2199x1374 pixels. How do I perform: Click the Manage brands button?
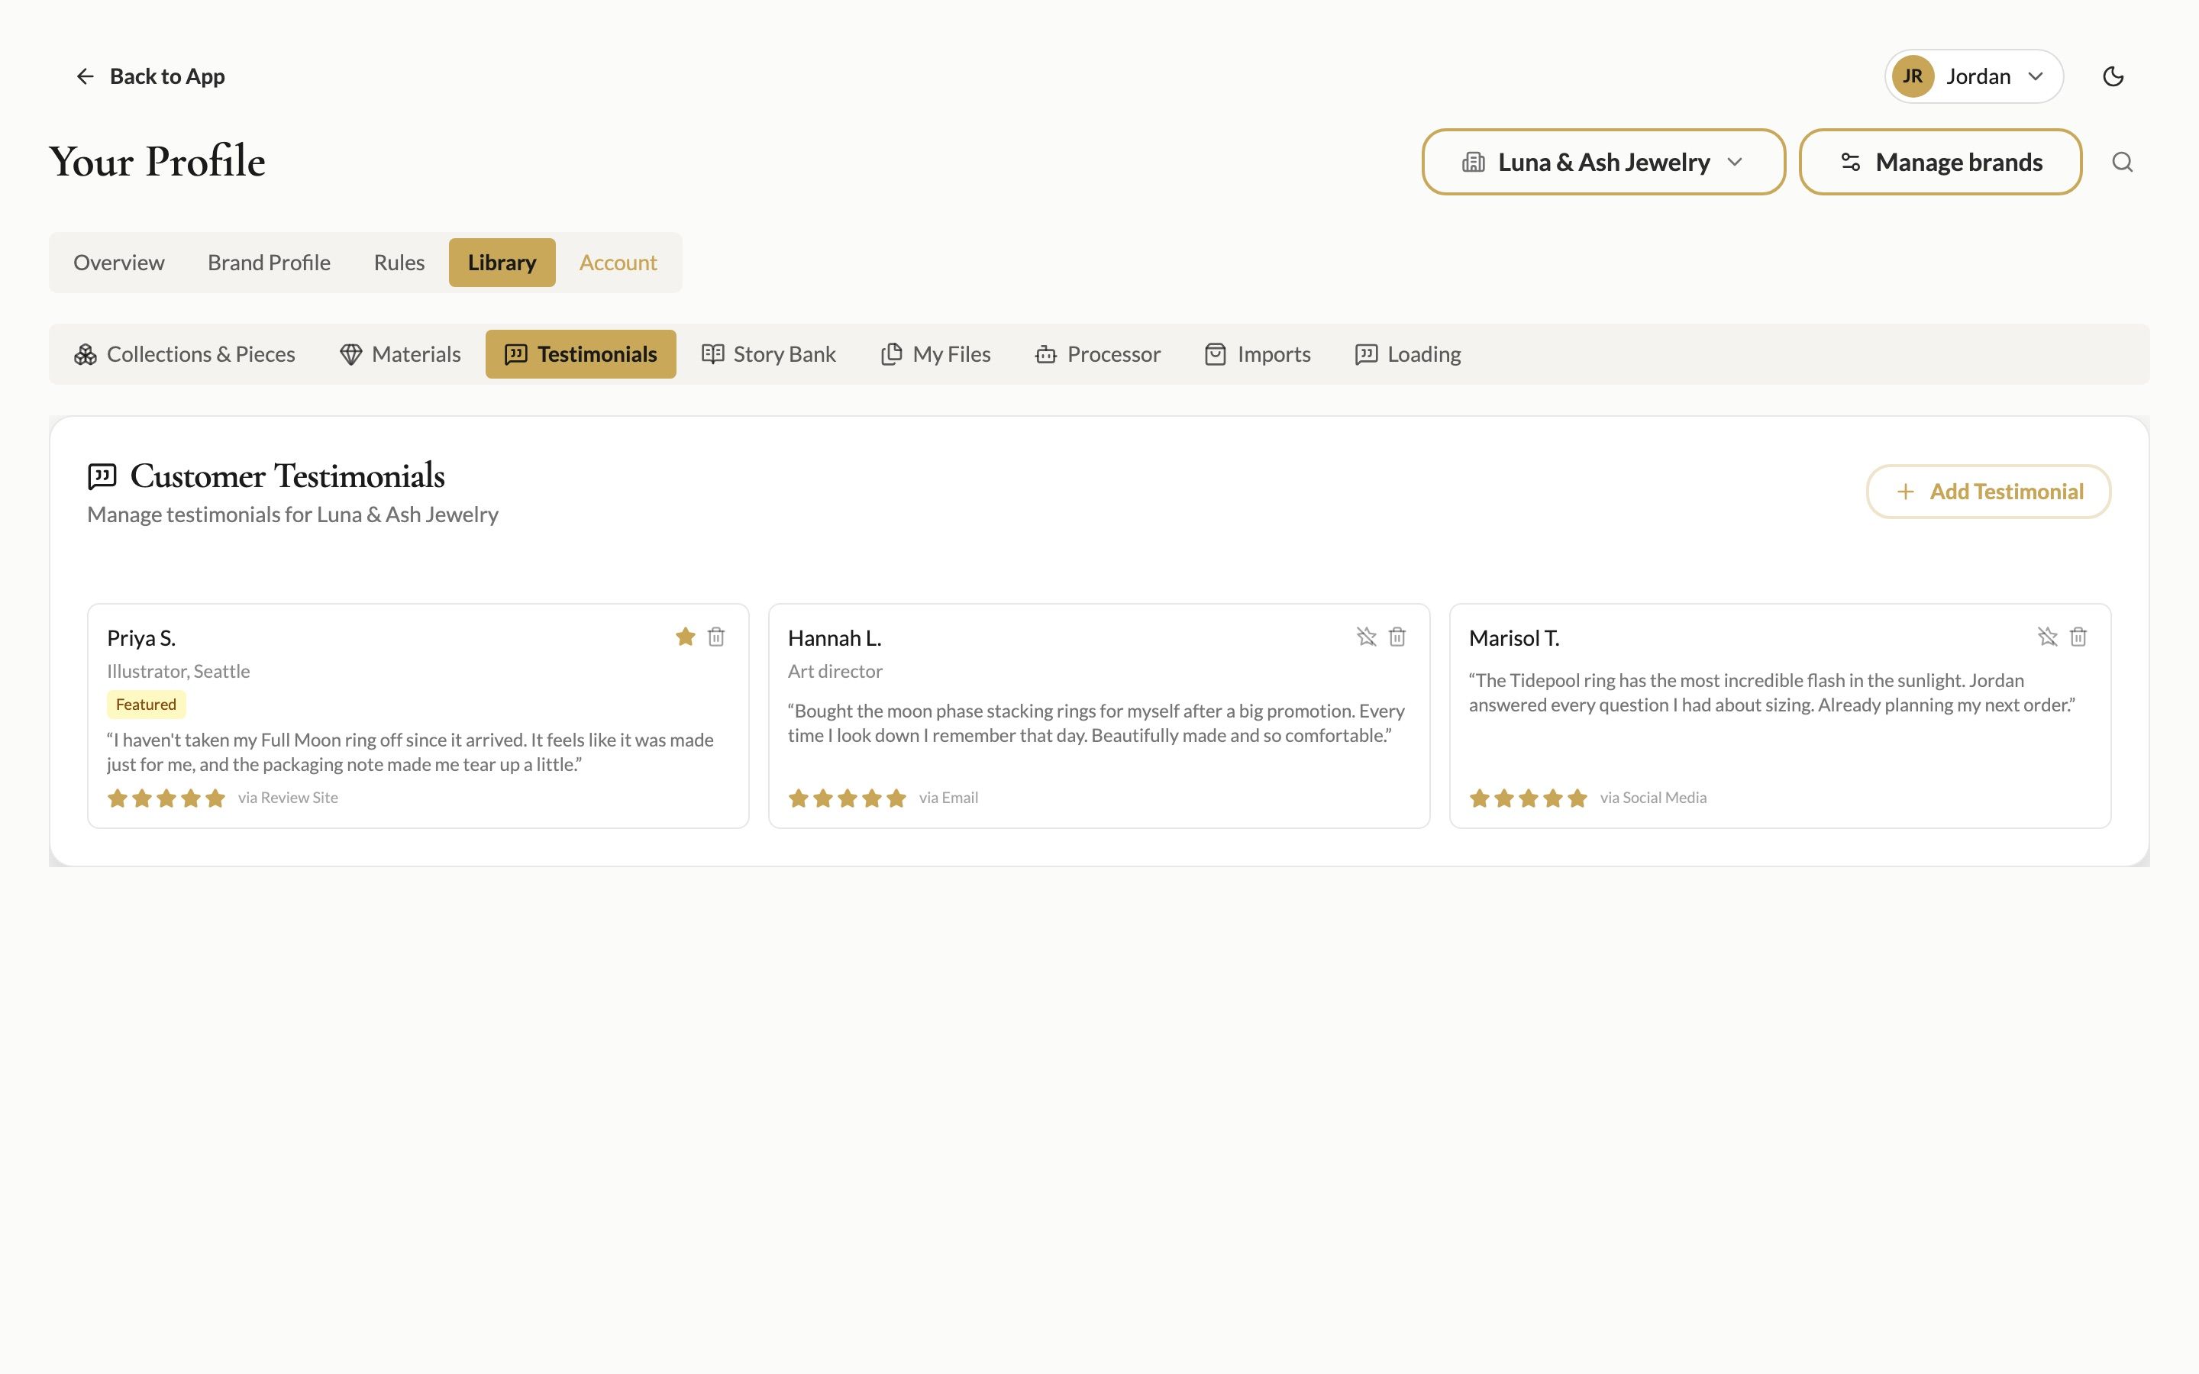[1940, 162]
